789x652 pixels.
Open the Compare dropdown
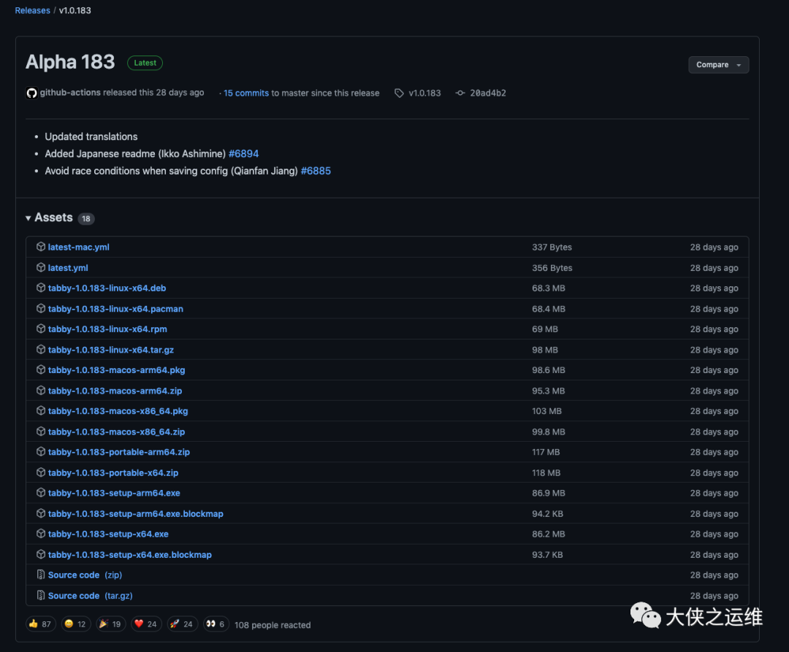pos(718,65)
